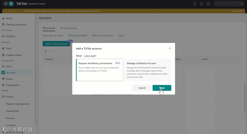Close the Add a TikTok account dialog
The image size is (247, 134).
coord(170,48)
